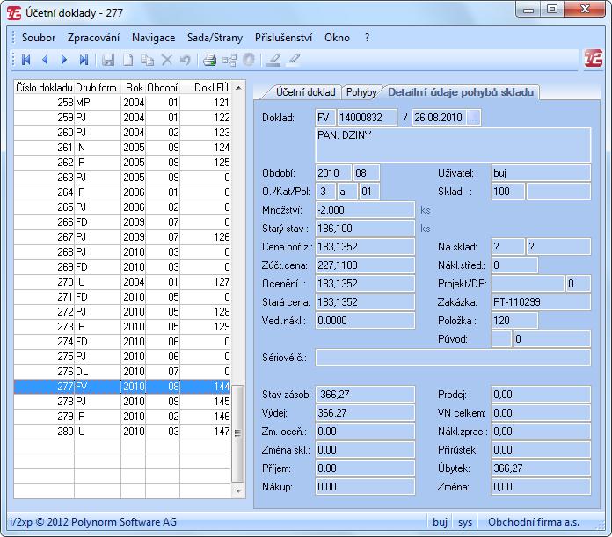This screenshot has width=612, height=537.
Task: Click the underlined pen edit icon
Action: click(x=273, y=60)
